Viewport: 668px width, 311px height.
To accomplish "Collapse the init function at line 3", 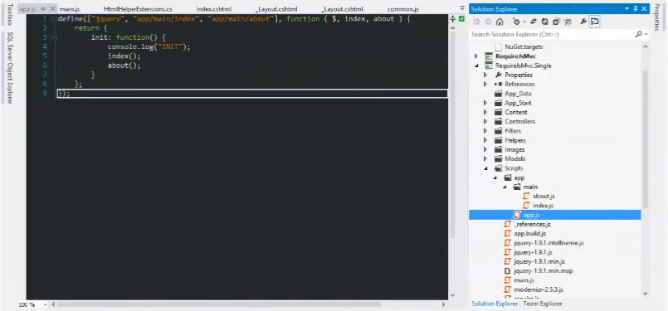I will 54,37.
